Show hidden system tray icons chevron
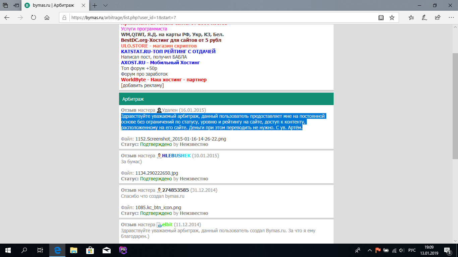Viewport: 458px width, 257px height. (x=370, y=250)
